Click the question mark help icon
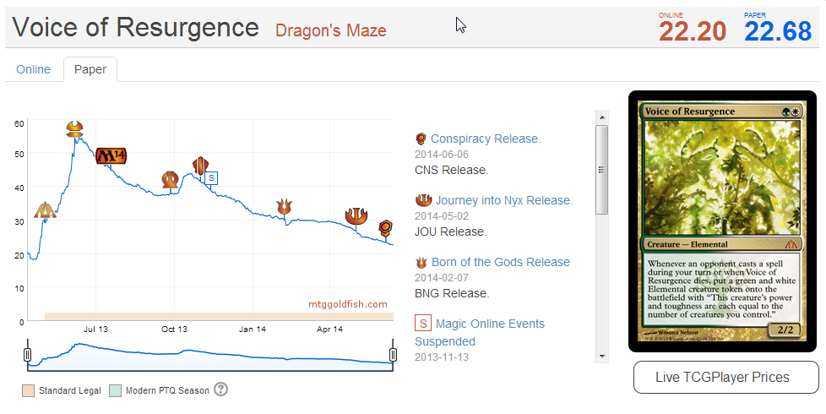The height and width of the screenshot is (414, 826). (221, 389)
